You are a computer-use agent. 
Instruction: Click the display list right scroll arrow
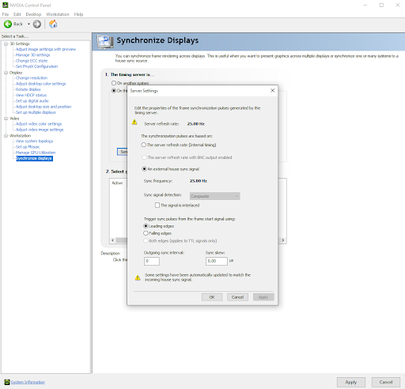pyautogui.click(x=283, y=240)
